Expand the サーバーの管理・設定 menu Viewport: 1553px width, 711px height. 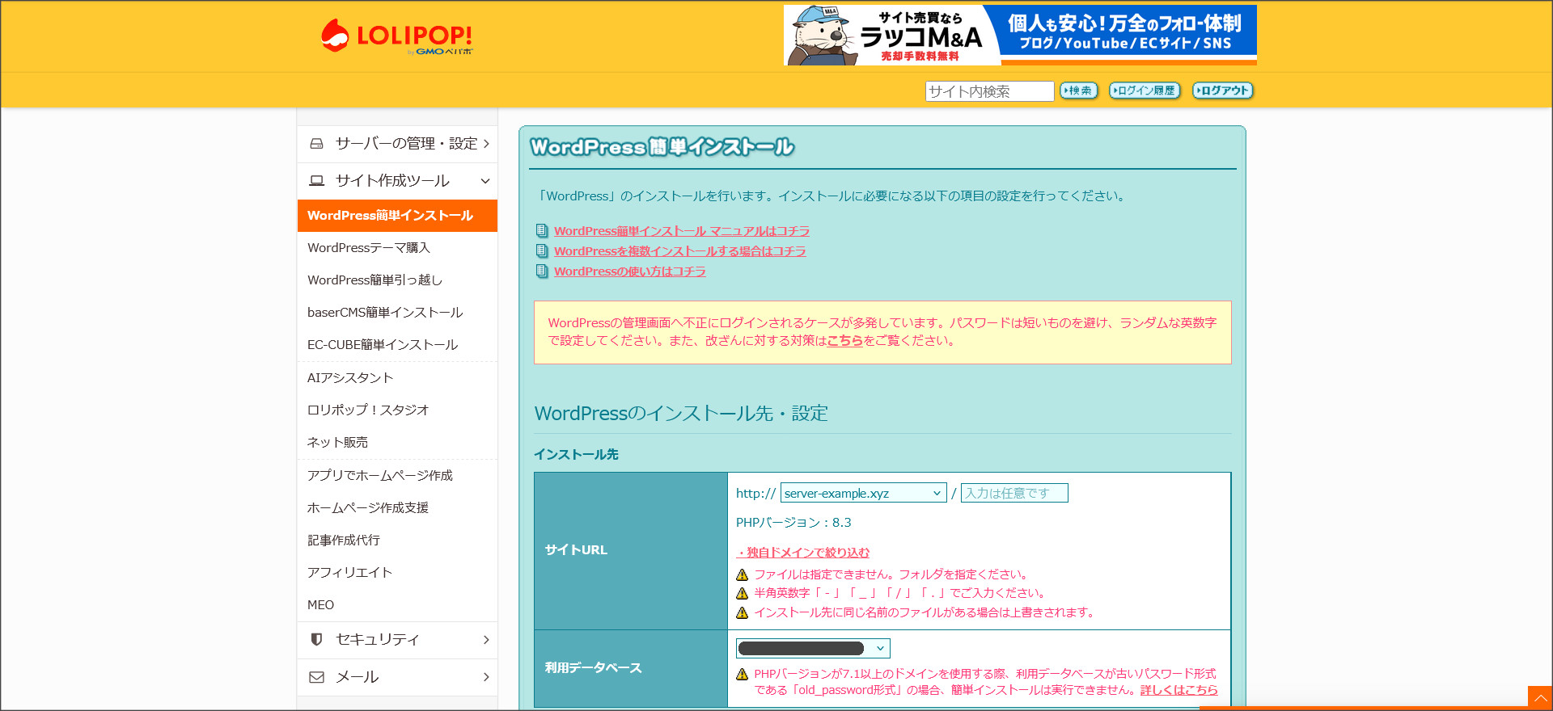click(x=397, y=144)
